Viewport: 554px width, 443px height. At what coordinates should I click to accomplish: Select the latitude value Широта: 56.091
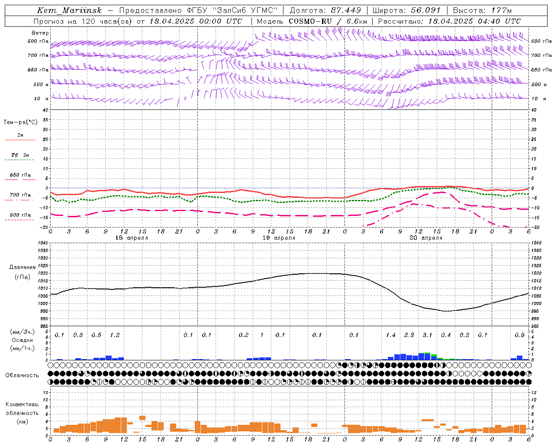click(406, 10)
